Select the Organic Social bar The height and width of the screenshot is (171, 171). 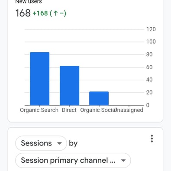[x=99, y=98]
